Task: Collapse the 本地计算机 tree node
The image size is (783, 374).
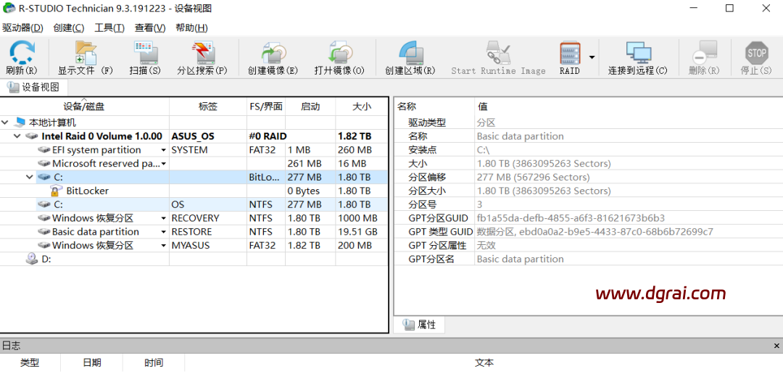Action: click(x=6, y=122)
